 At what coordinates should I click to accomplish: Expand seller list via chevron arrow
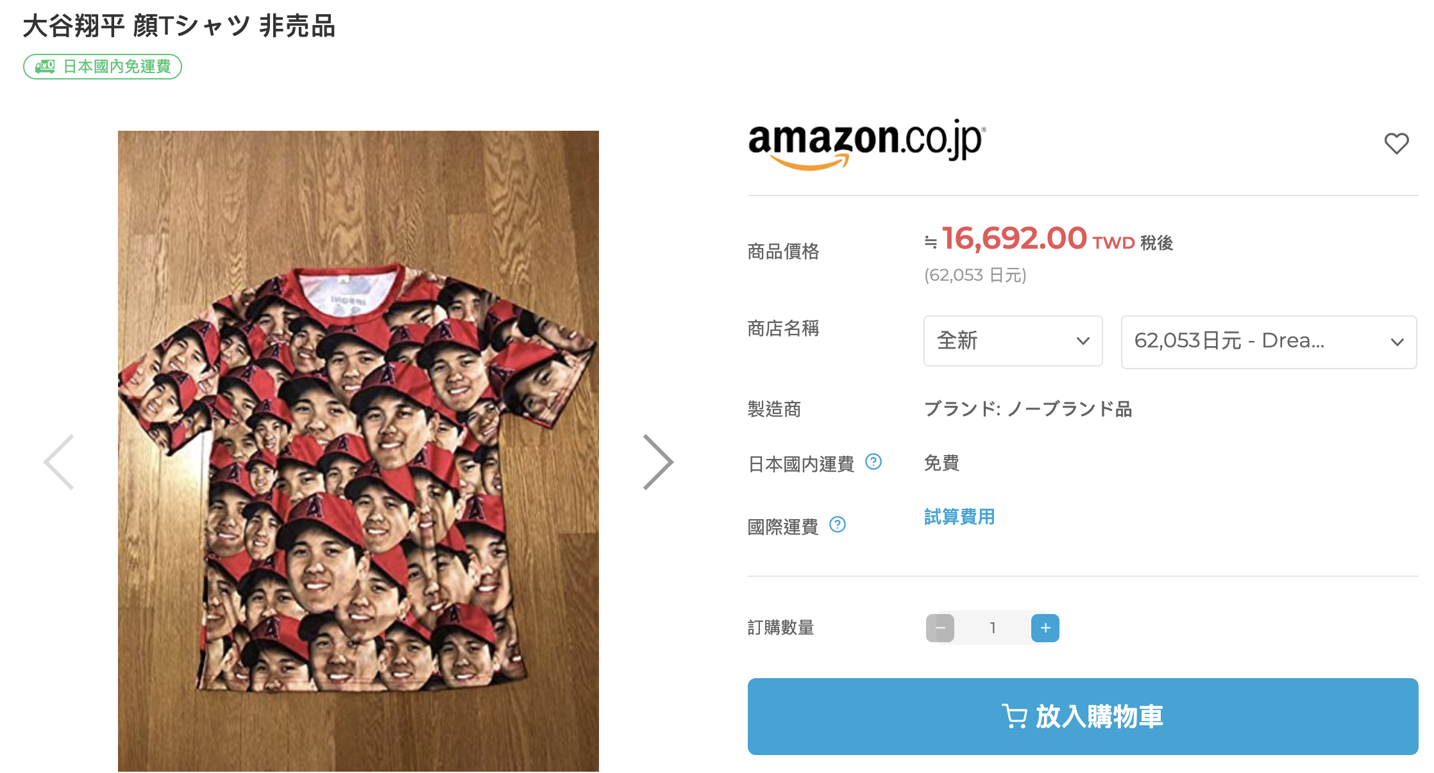pyautogui.click(x=1397, y=342)
